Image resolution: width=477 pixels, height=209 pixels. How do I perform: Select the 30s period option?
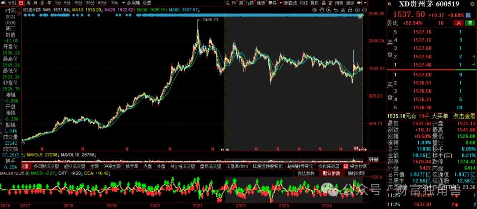coord(114,3)
